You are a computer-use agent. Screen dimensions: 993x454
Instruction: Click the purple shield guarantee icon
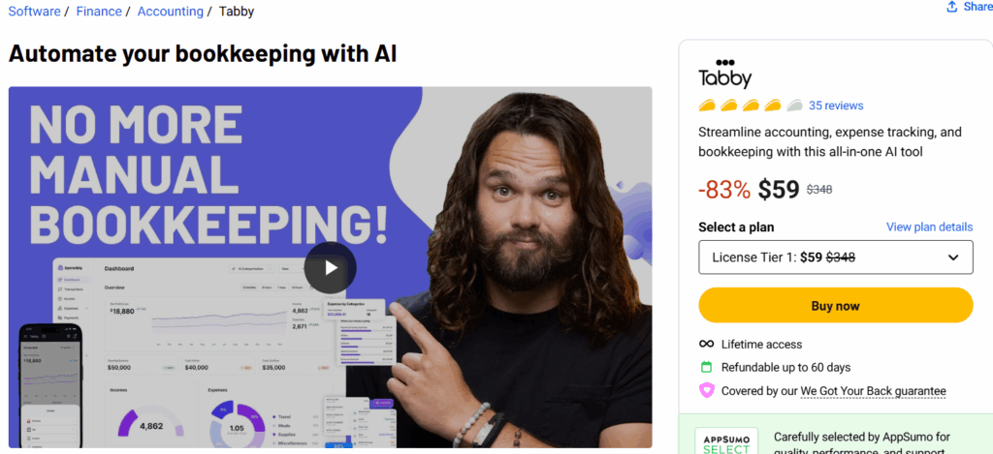tap(706, 391)
